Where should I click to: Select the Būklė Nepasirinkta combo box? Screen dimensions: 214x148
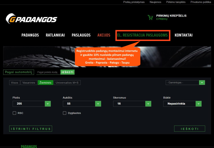coord(182,104)
